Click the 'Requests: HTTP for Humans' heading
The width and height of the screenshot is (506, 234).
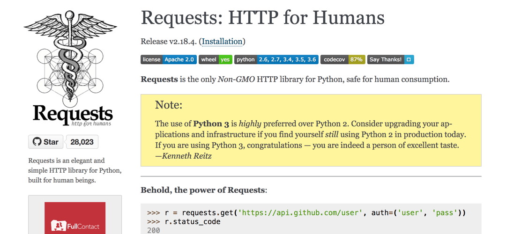coord(263,17)
